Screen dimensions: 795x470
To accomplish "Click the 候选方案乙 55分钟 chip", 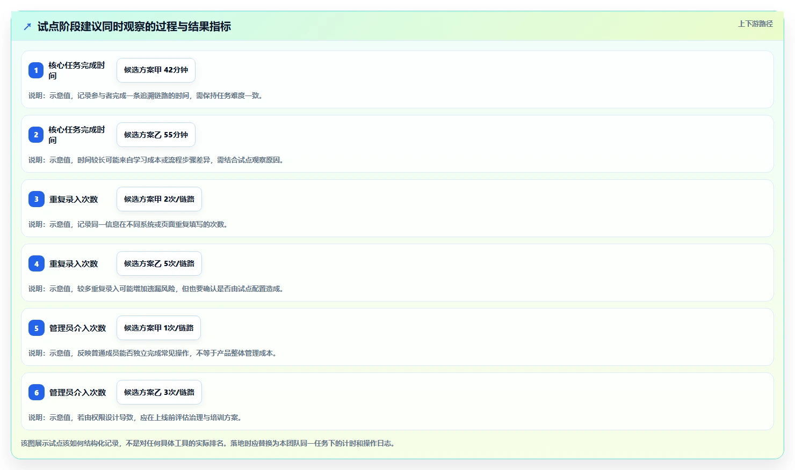I will coord(156,135).
